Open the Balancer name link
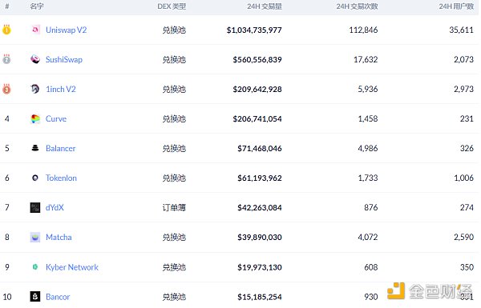The image size is (481, 308). 60,149
